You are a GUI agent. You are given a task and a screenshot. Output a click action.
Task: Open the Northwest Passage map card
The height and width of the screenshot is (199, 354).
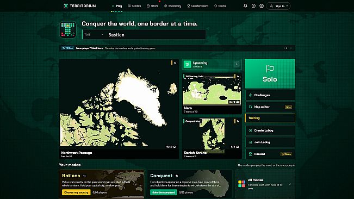pyautogui.click(x=119, y=109)
